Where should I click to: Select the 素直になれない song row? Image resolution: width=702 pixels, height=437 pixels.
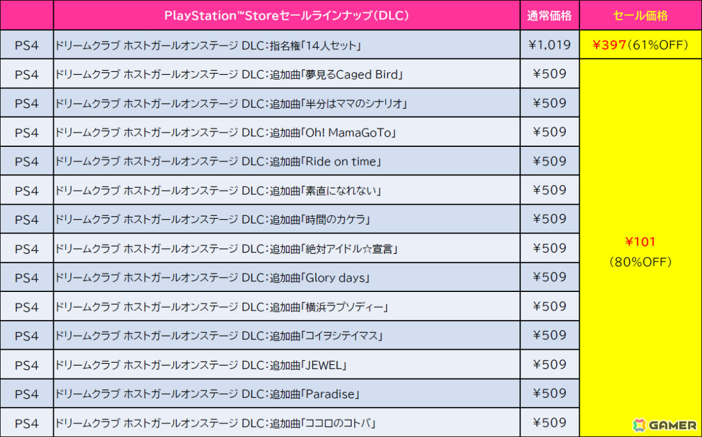(x=287, y=190)
